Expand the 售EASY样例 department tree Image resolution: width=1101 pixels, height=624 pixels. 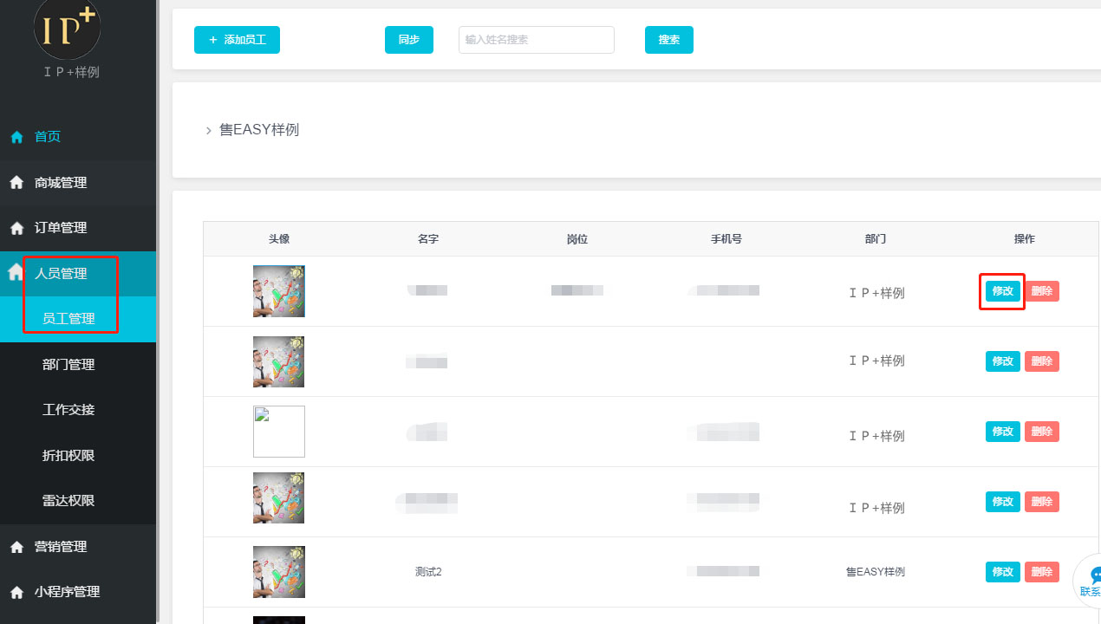(x=208, y=130)
